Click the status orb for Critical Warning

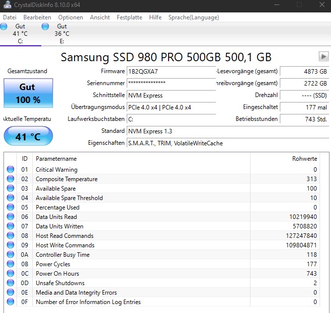pos(10,169)
